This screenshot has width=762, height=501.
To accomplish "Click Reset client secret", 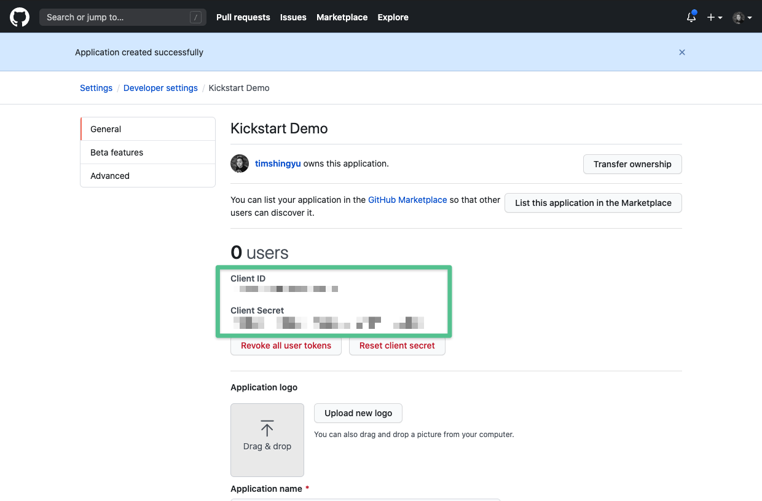I will coord(397,345).
